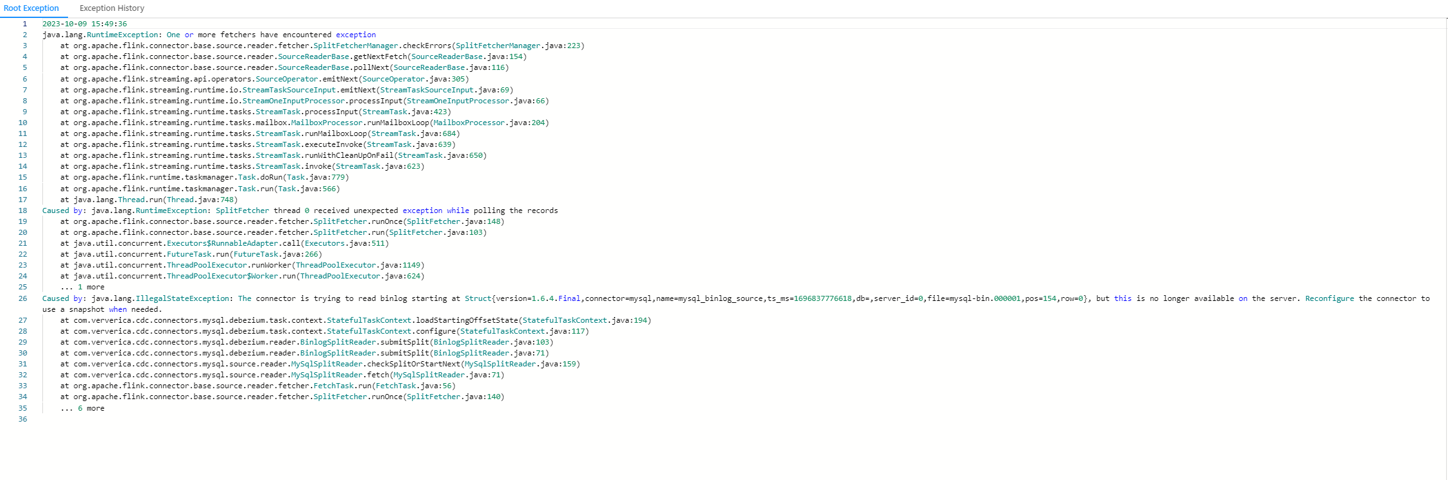Viewport: 1448px width, 480px height.
Task: Select the SourceReaderBase.getNextFetch stack frame
Action: [293, 56]
